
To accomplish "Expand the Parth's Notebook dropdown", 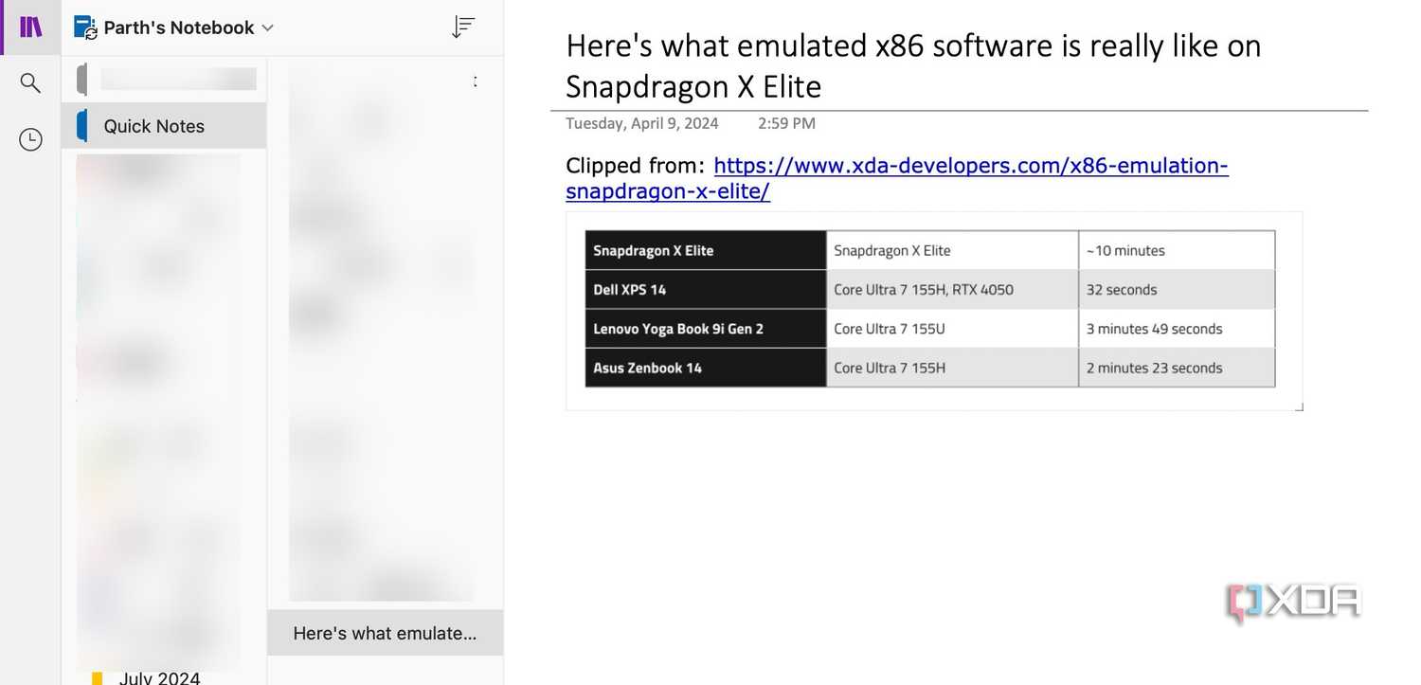I will click(x=267, y=28).
